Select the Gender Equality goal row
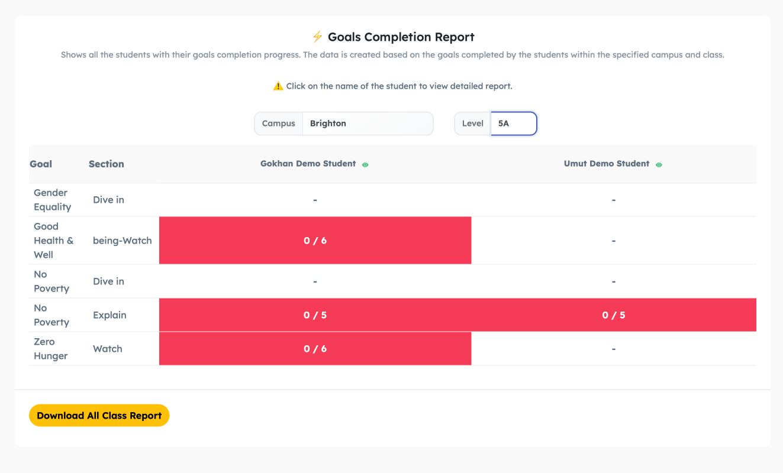This screenshot has height=473, width=783. (x=52, y=200)
